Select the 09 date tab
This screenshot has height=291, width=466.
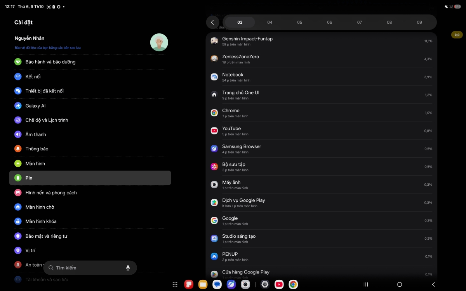(419, 23)
